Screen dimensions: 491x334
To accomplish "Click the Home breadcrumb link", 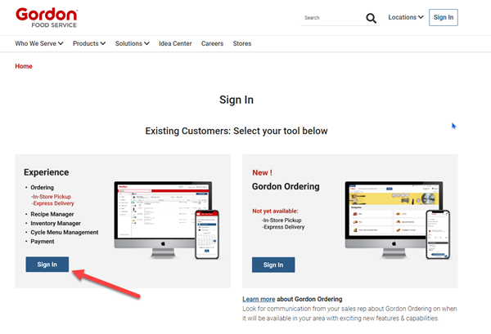I will pyautogui.click(x=24, y=66).
